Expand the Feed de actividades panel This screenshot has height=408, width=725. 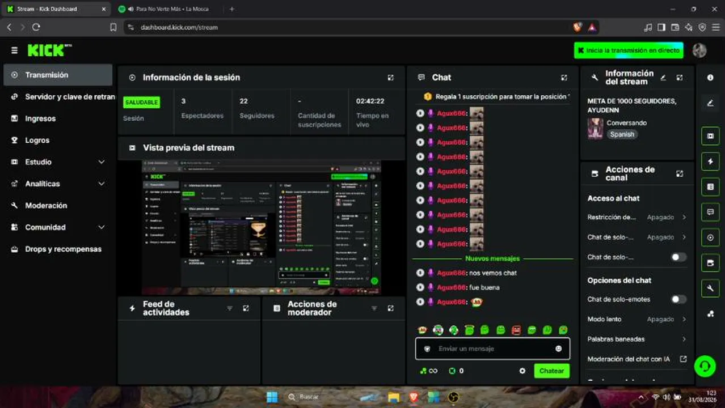pyautogui.click(x=246, y=308)
